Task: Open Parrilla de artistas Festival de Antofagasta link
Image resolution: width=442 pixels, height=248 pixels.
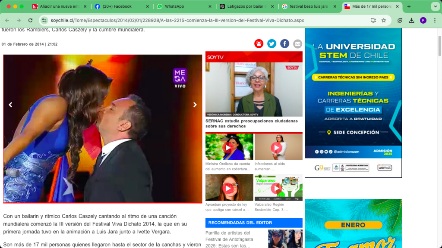Action: click(x=229, y=239)
